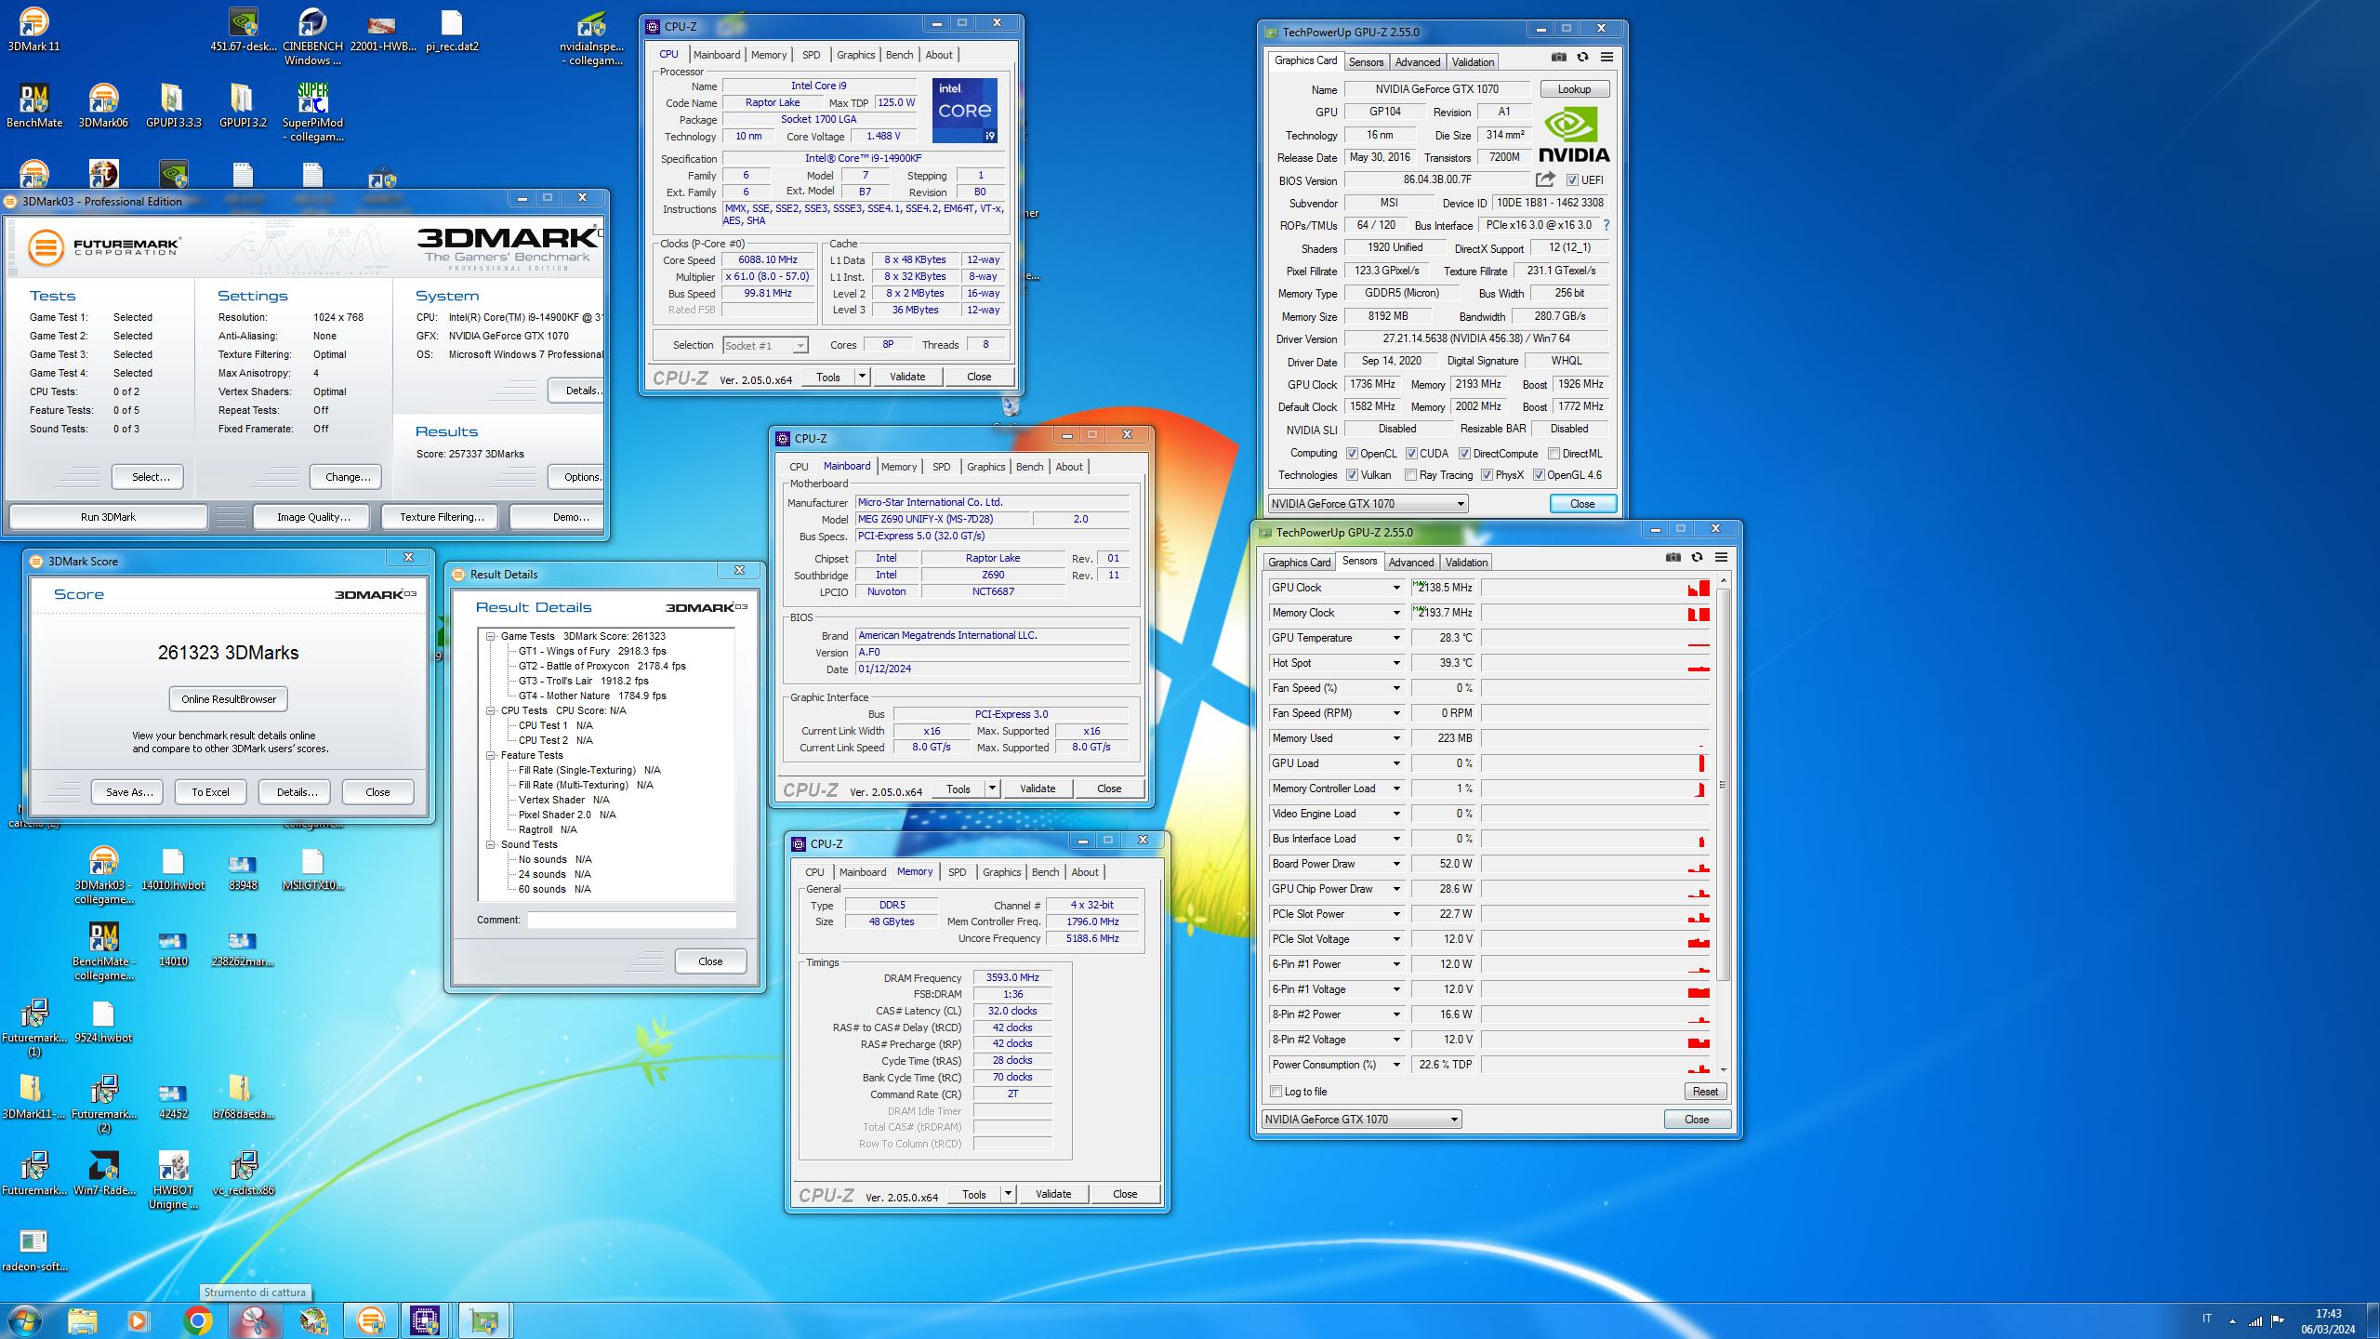
Task: Open the Validation tab in GPU-Z Graphics Card window
Action: click(1473, 62)
